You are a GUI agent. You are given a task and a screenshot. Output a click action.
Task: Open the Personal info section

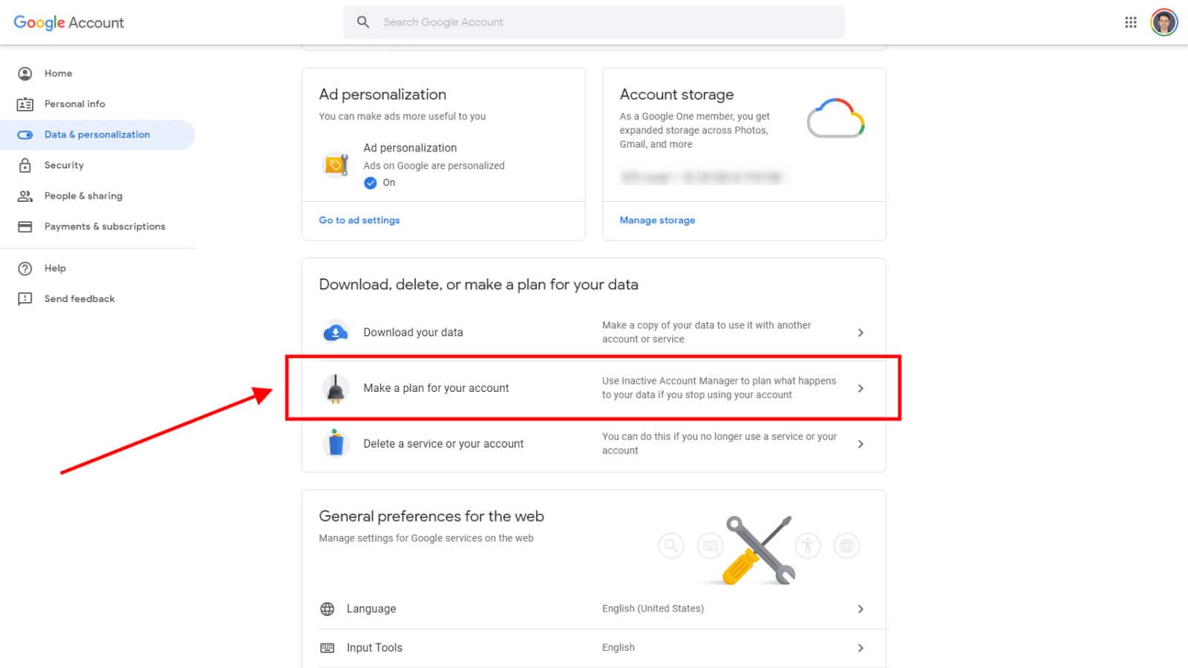97,104
